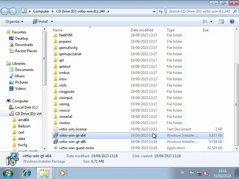This screenshot has height=179, width=239.
Task: Open the Music library
Action: 20,76
